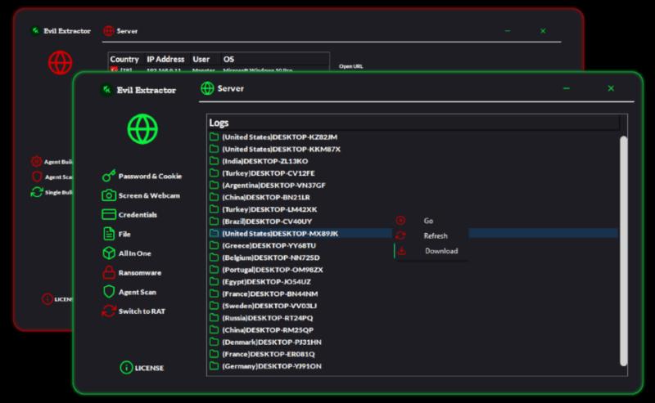Click the Server globe icon in title bar

(207, 88)
